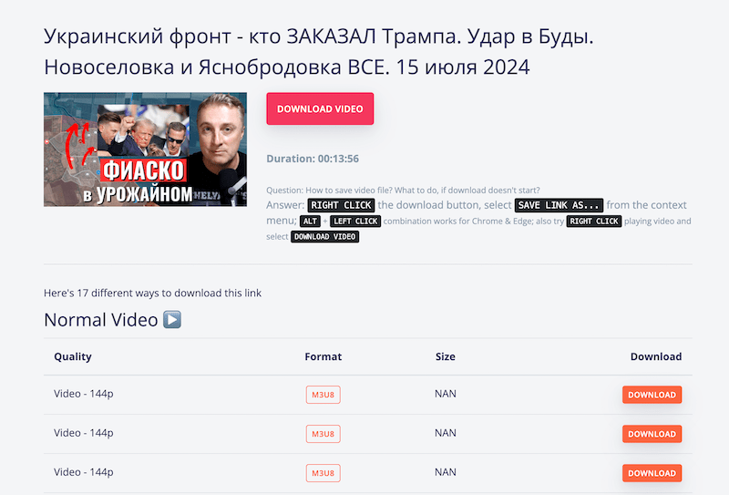The width and height of the screenshot is (729, 495).
Task: Click the Format column header
Action: [323, 356]
